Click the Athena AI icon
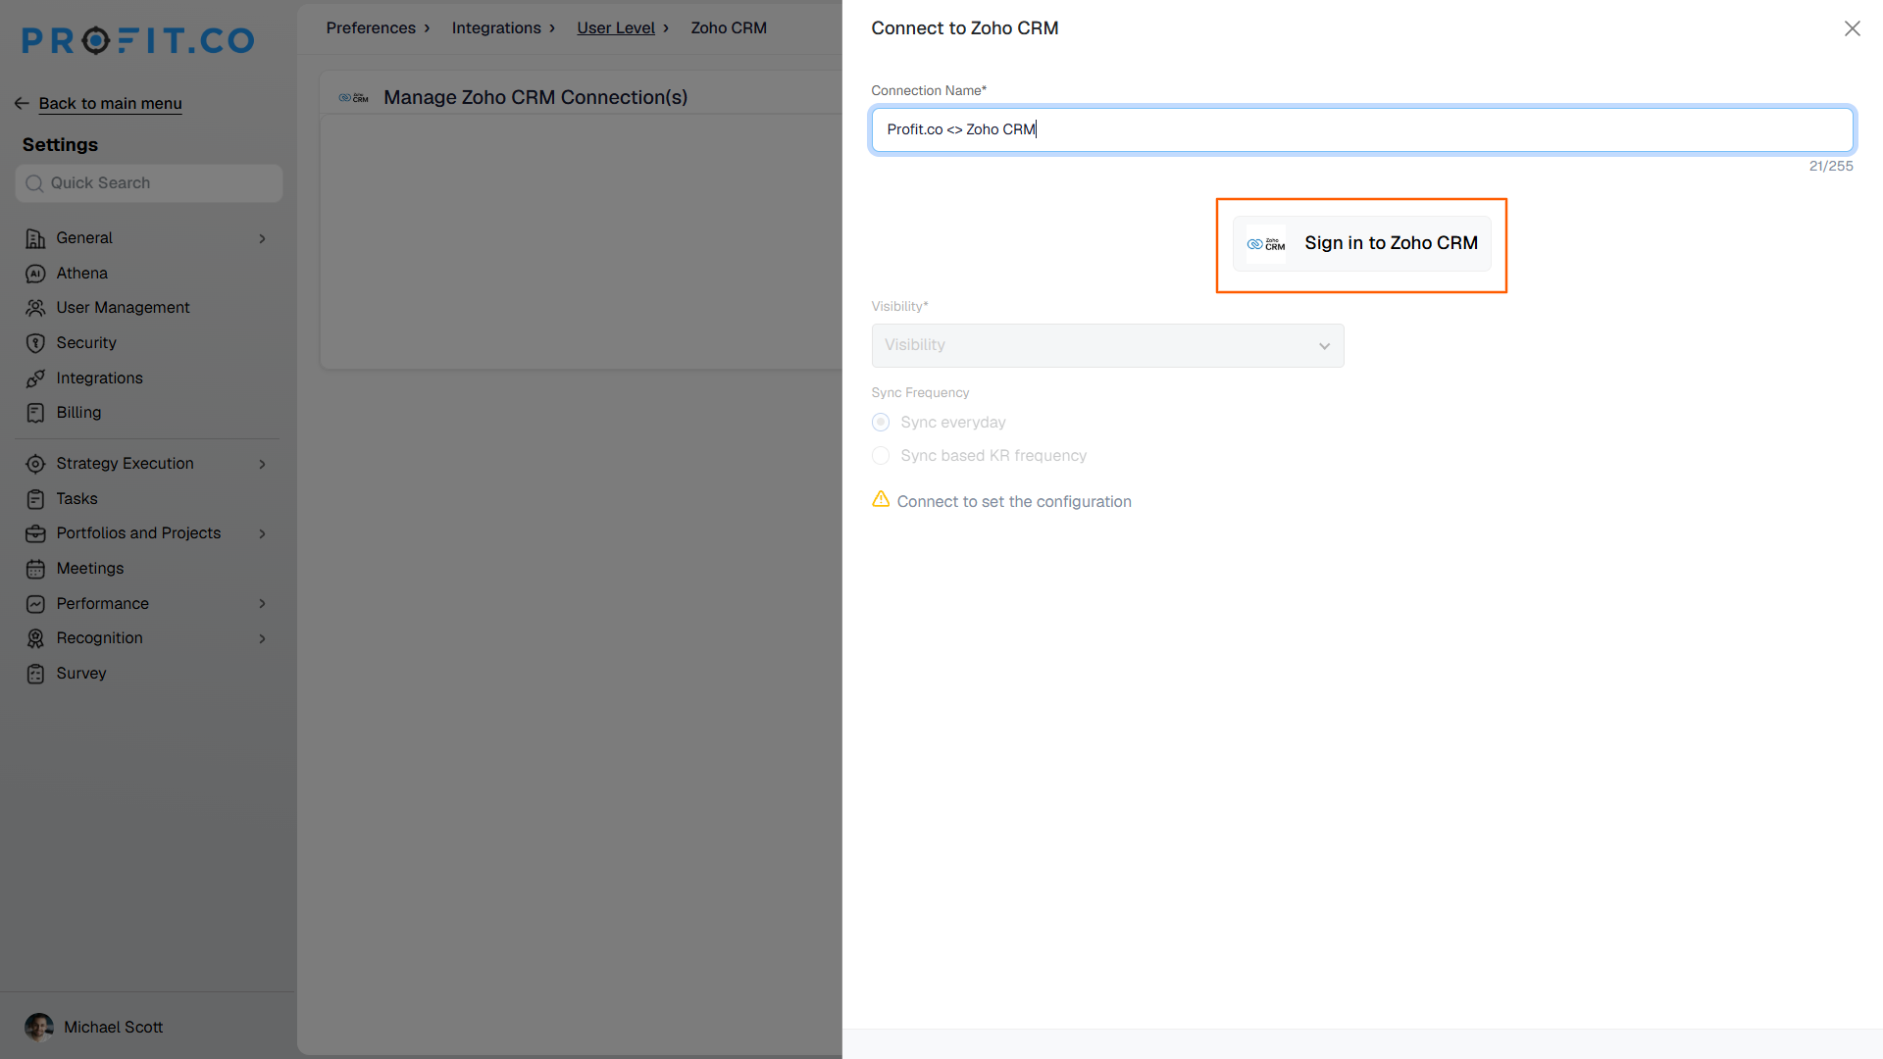This screenshot has width=1883, height=1059. pos(35,274)
